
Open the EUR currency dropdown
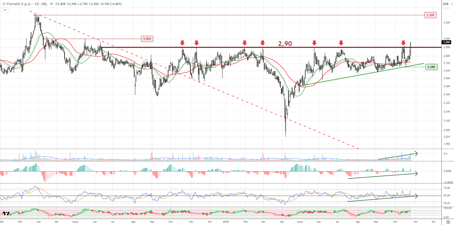pos(448,4)
